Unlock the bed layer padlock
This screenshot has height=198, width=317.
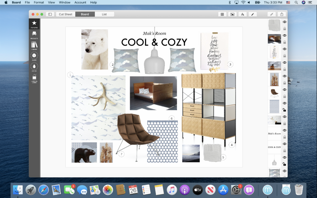point(285,42)
